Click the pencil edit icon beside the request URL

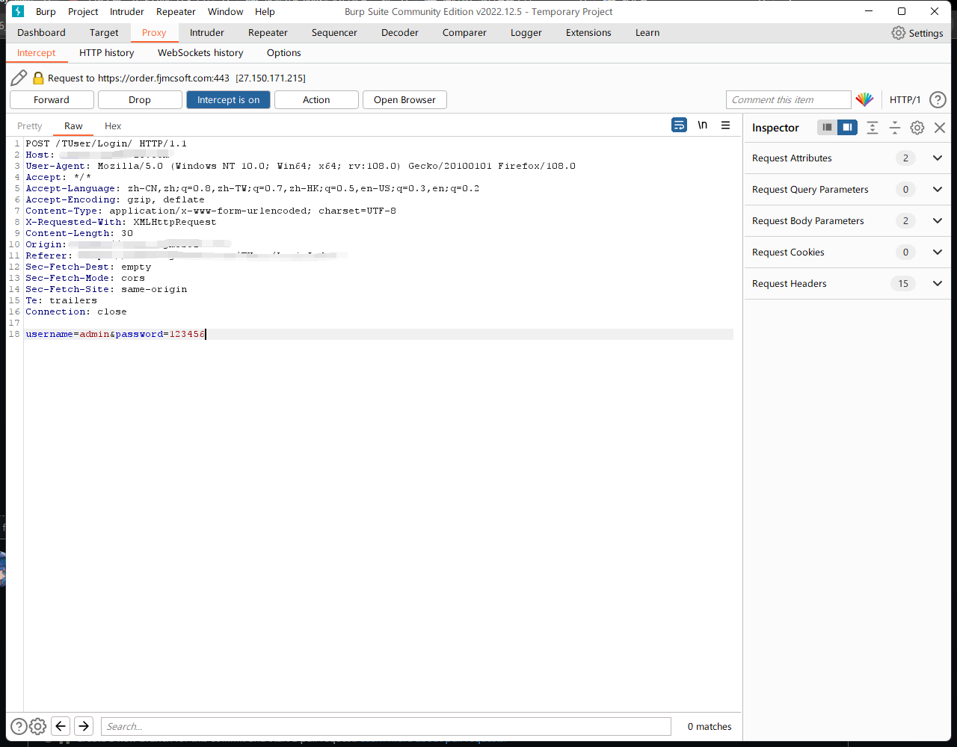19,78
